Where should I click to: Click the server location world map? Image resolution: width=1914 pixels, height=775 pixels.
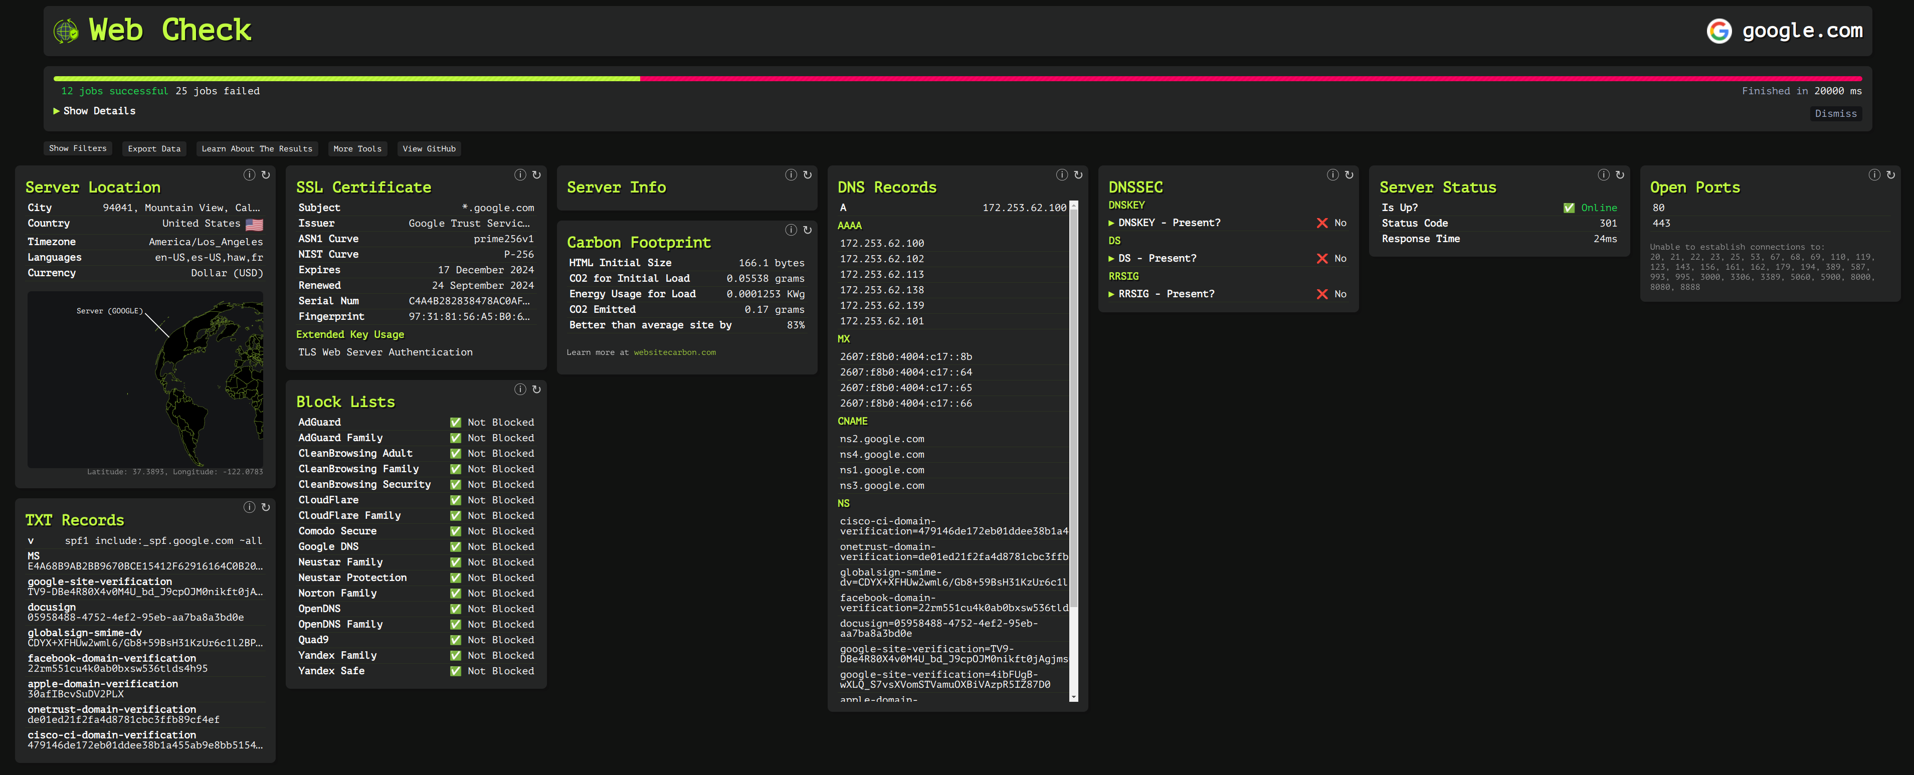tap(145, 379)
